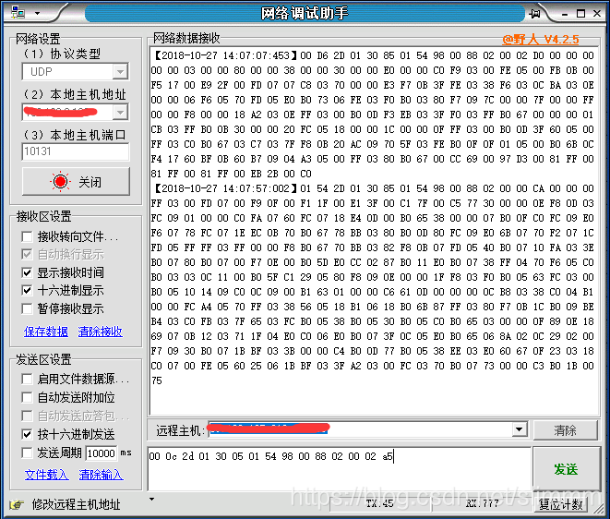Click the green 发送 send button

click(566, 469)
